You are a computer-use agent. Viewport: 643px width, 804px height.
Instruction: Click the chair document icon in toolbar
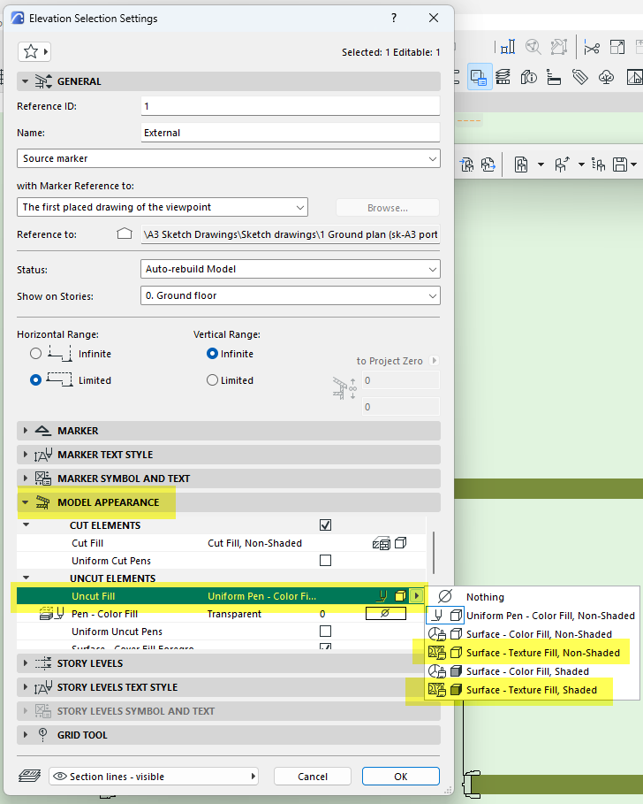[x=521, y=165]
